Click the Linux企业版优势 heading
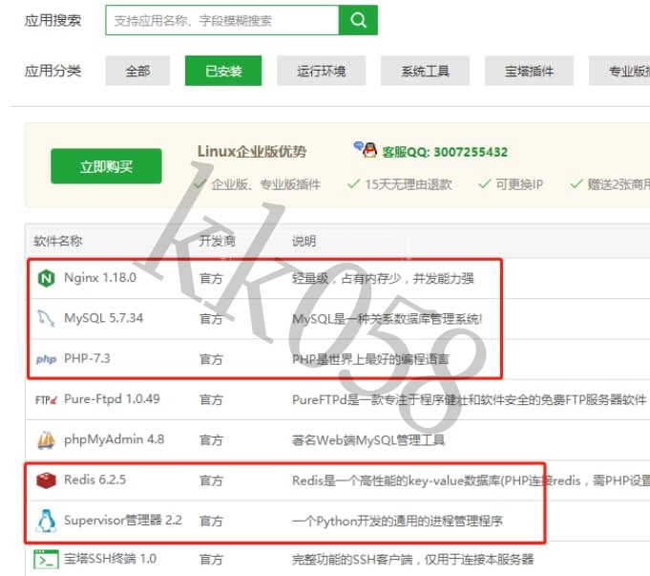The image size is (650, 576). tap(252, 152)
